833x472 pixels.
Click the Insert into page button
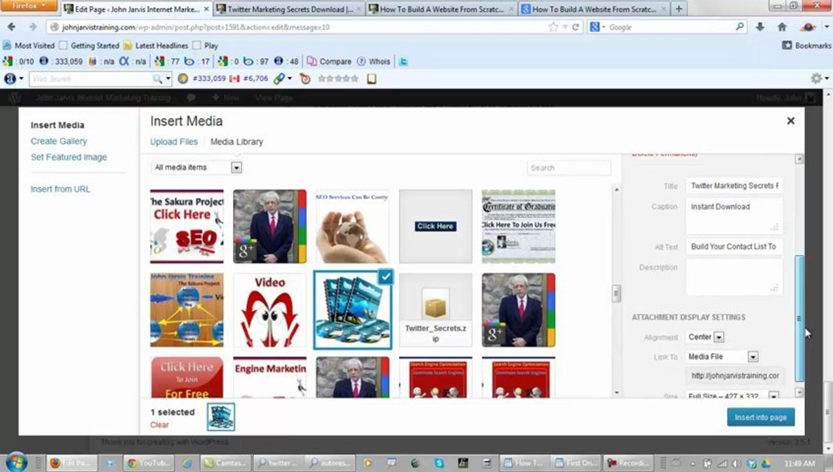[760, 418]
